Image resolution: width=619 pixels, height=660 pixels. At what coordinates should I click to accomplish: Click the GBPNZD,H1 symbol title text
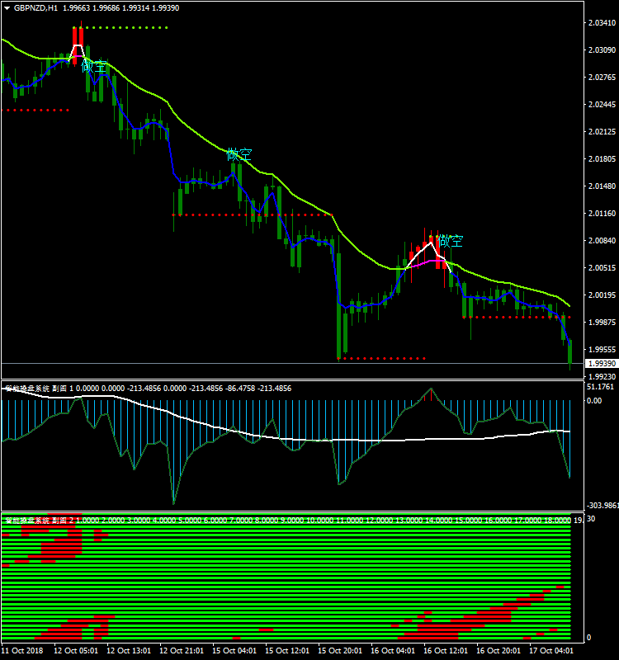click(36, 7)
